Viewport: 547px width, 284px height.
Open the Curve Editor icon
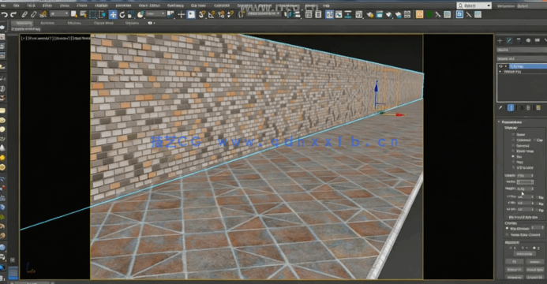[339, 14]
